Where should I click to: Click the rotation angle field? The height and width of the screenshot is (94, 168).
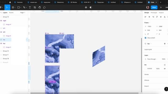pyautogui.click(x=148, y=34)
